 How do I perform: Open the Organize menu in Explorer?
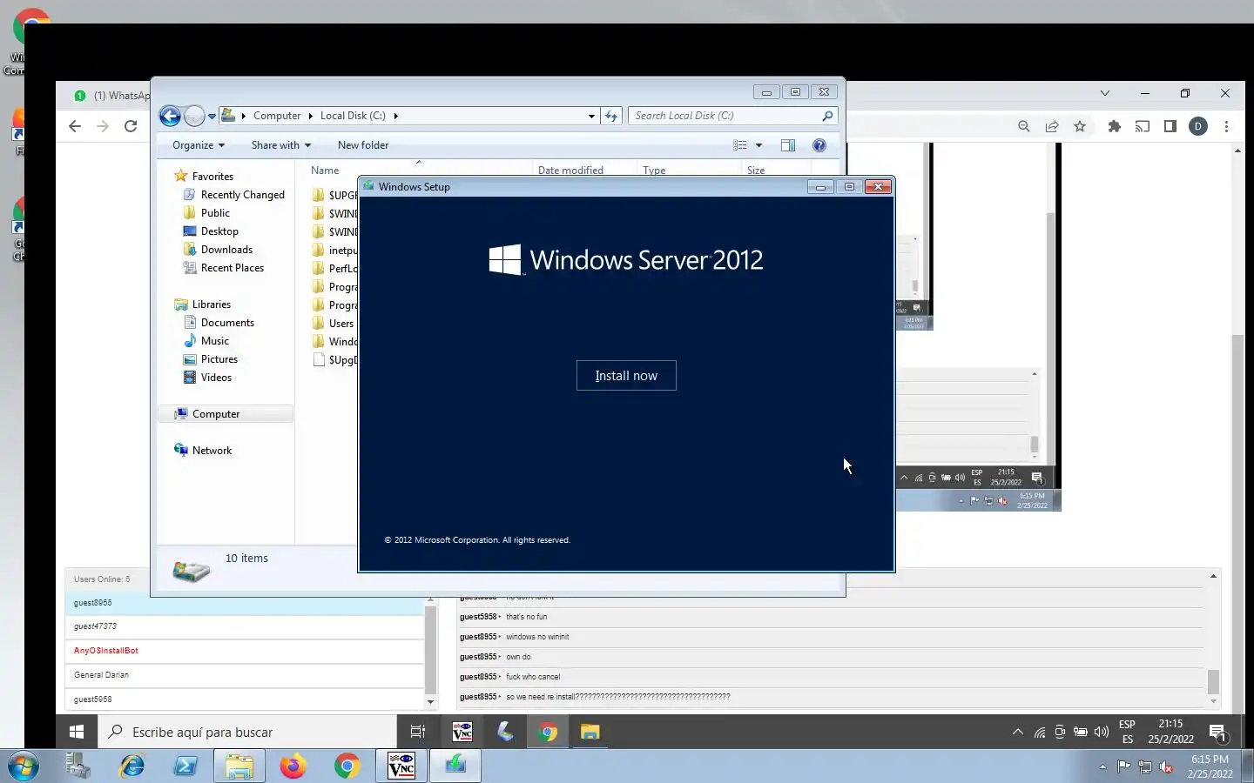[199, 145]
